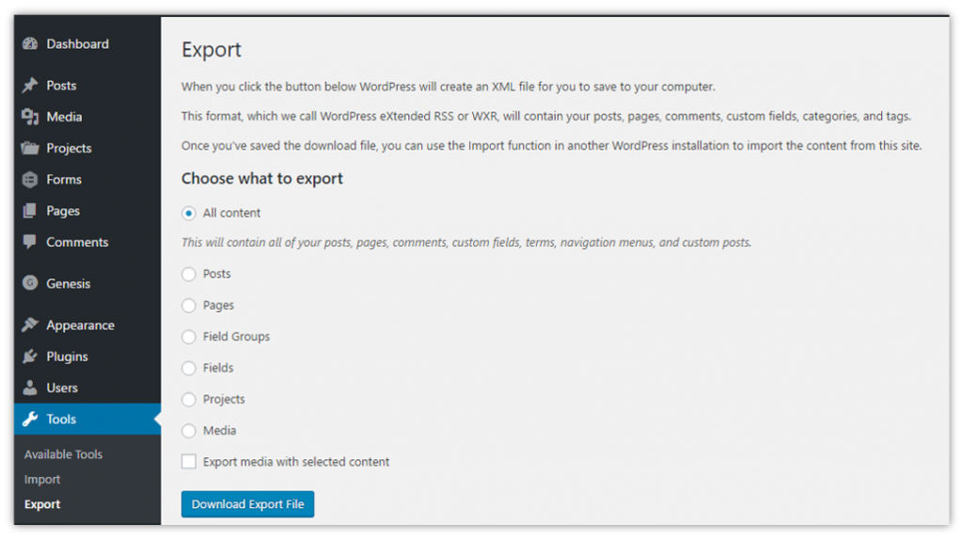This screenshot has height=541, width=963.
Task: Click the Projects folder icon
Action: tap(29, 148)
